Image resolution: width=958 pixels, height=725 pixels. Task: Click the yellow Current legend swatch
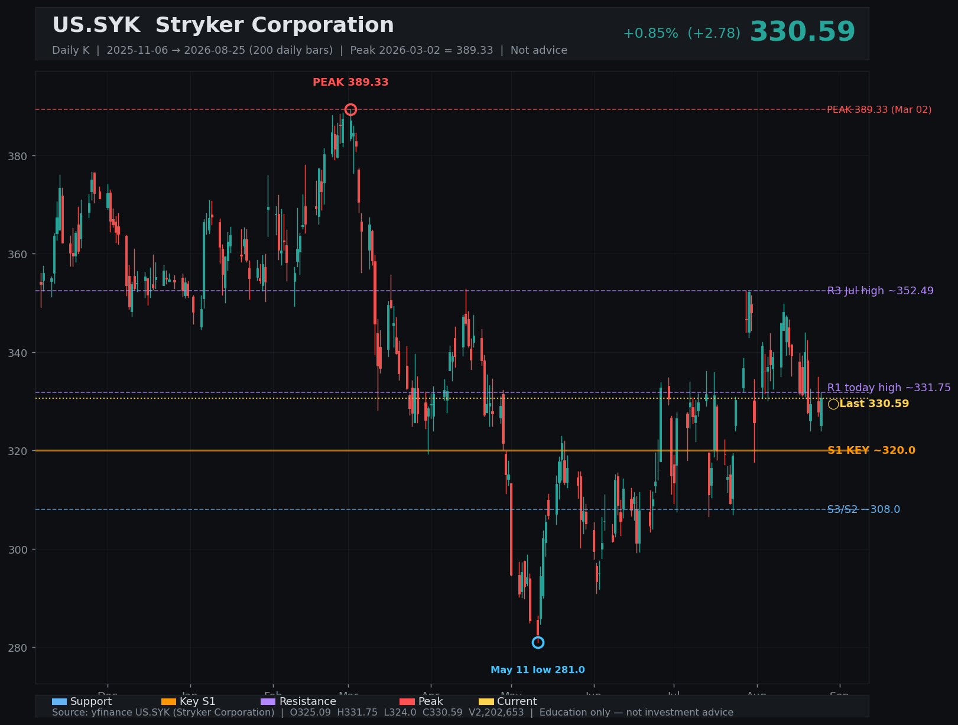[x=486, y=701]
